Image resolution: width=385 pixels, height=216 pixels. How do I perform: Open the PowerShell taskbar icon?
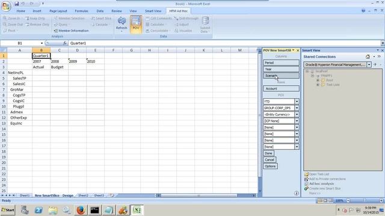[x=38, y=210]
